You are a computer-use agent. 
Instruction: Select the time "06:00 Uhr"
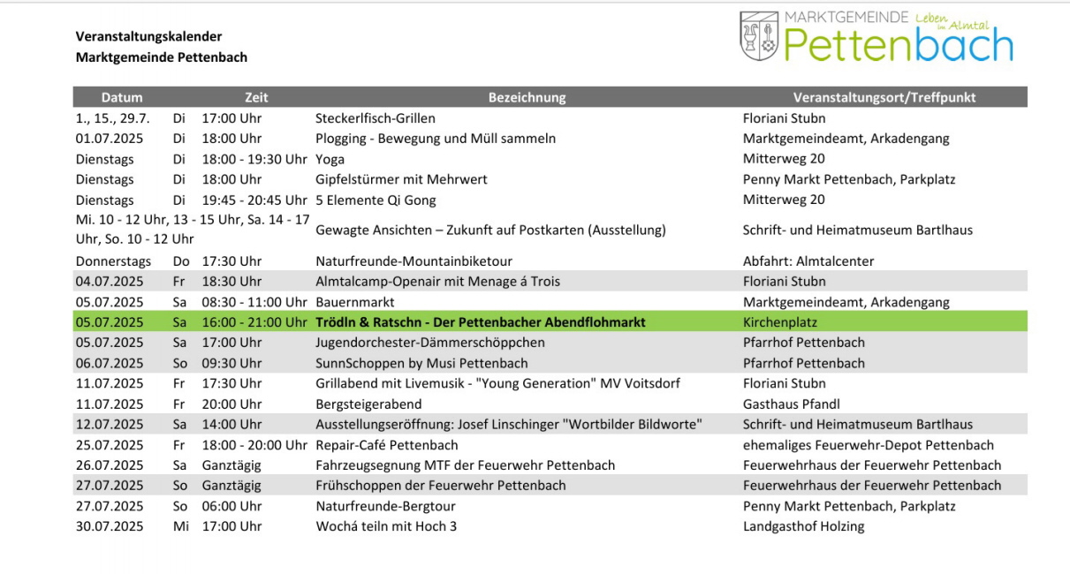coord(231,506)
